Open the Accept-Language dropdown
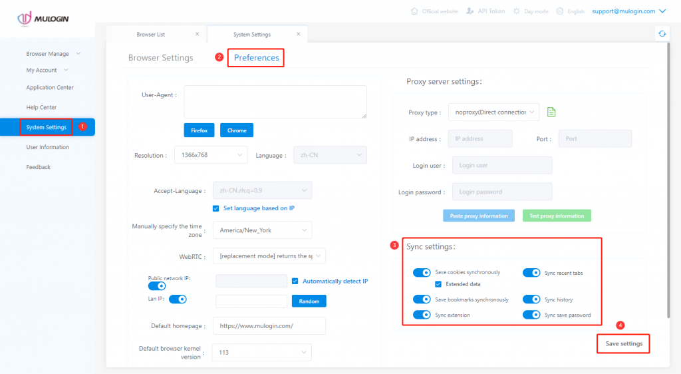The width and height of the screenshot is (681, 374). pyautogui.click(x=262, y=190)
